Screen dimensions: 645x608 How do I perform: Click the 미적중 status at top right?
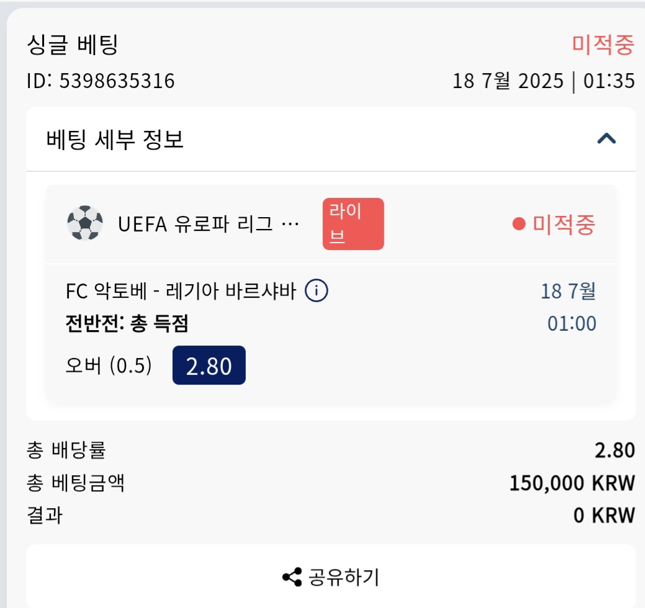point(603,45)
